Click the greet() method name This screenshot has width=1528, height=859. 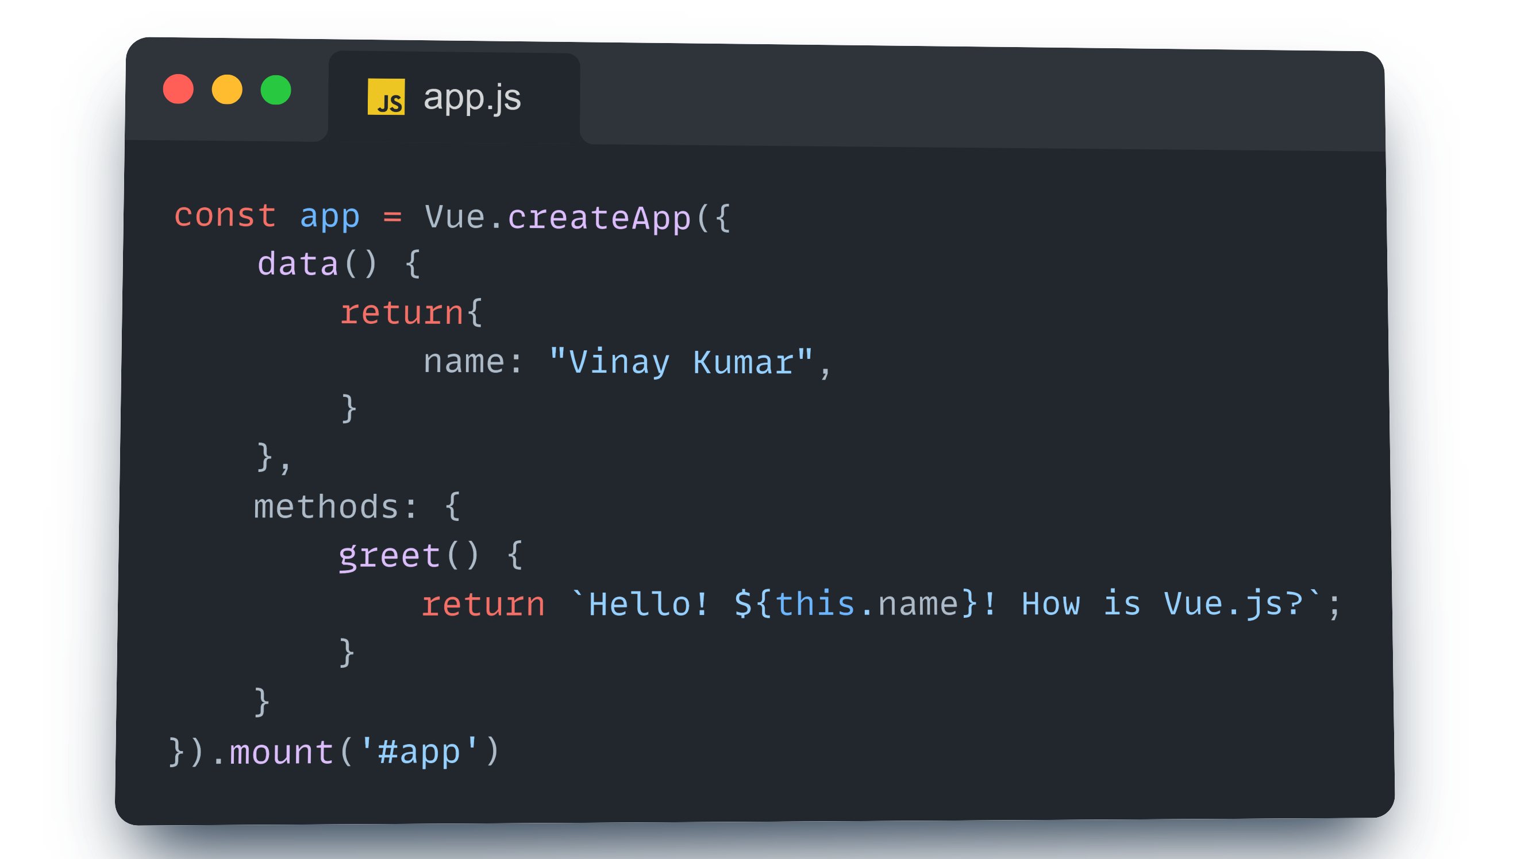coord(389,556)
